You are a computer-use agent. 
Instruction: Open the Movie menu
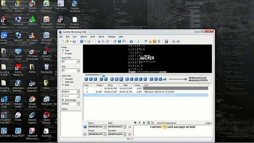pos(101,37)
